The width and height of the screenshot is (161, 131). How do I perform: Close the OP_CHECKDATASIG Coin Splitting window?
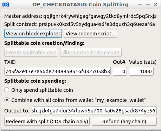[x=155, y=5]
